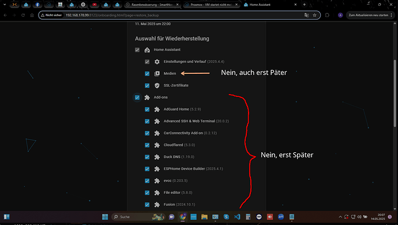Open Zoom from the taskbar
The height and width of the screenshot is (225, 398).
(x=281, y=217)
